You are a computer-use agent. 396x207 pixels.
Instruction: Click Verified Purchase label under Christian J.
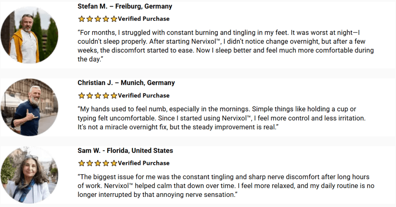[144, 95]
